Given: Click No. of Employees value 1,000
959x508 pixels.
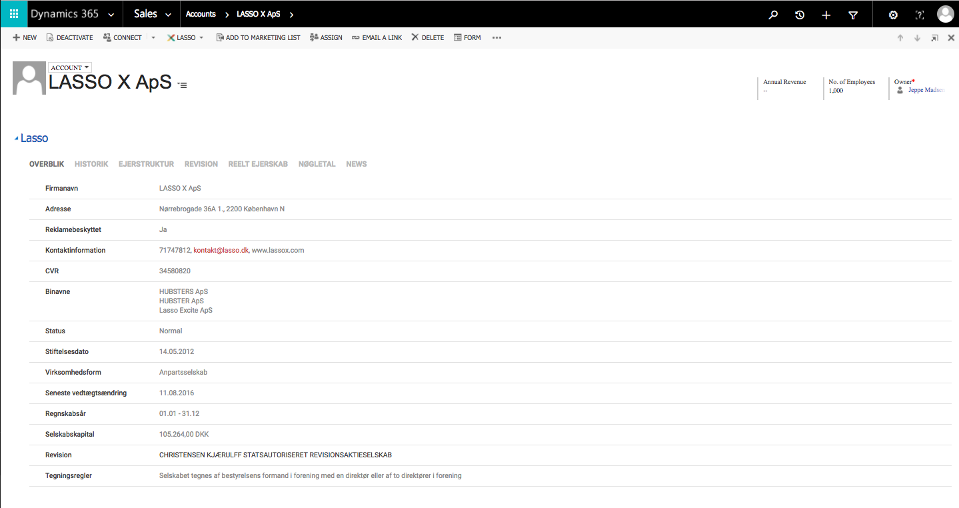Looking at the screenshot, I should point(836,91).
